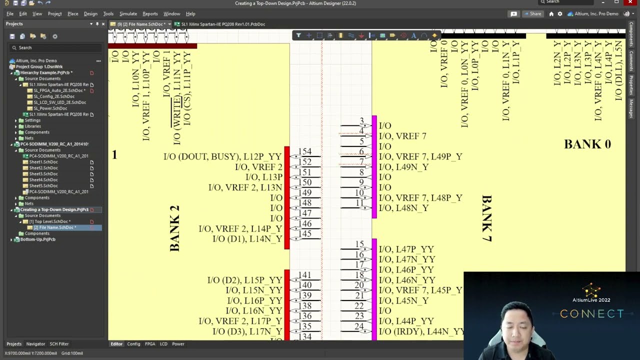Screen dimensions: 640x360
Task: Open the Place menu
Action: coord(73,14)
